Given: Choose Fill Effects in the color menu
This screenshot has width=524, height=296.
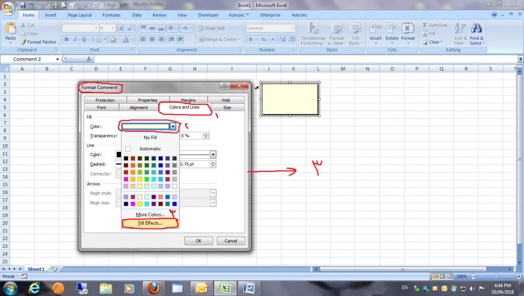Looking at the screenshot, I should tap(150, 223).
